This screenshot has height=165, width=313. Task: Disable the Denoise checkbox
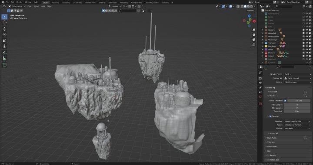click(x=270, y=116)
